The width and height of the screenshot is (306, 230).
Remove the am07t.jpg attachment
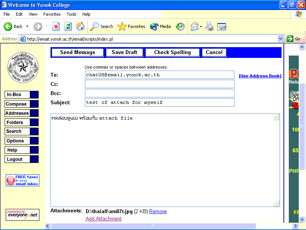click(158, 211)
